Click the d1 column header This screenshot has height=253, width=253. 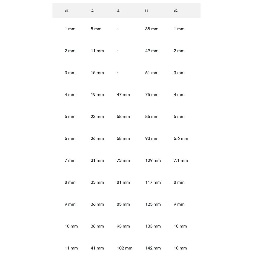pyautogui.click(x=67, y=11)
